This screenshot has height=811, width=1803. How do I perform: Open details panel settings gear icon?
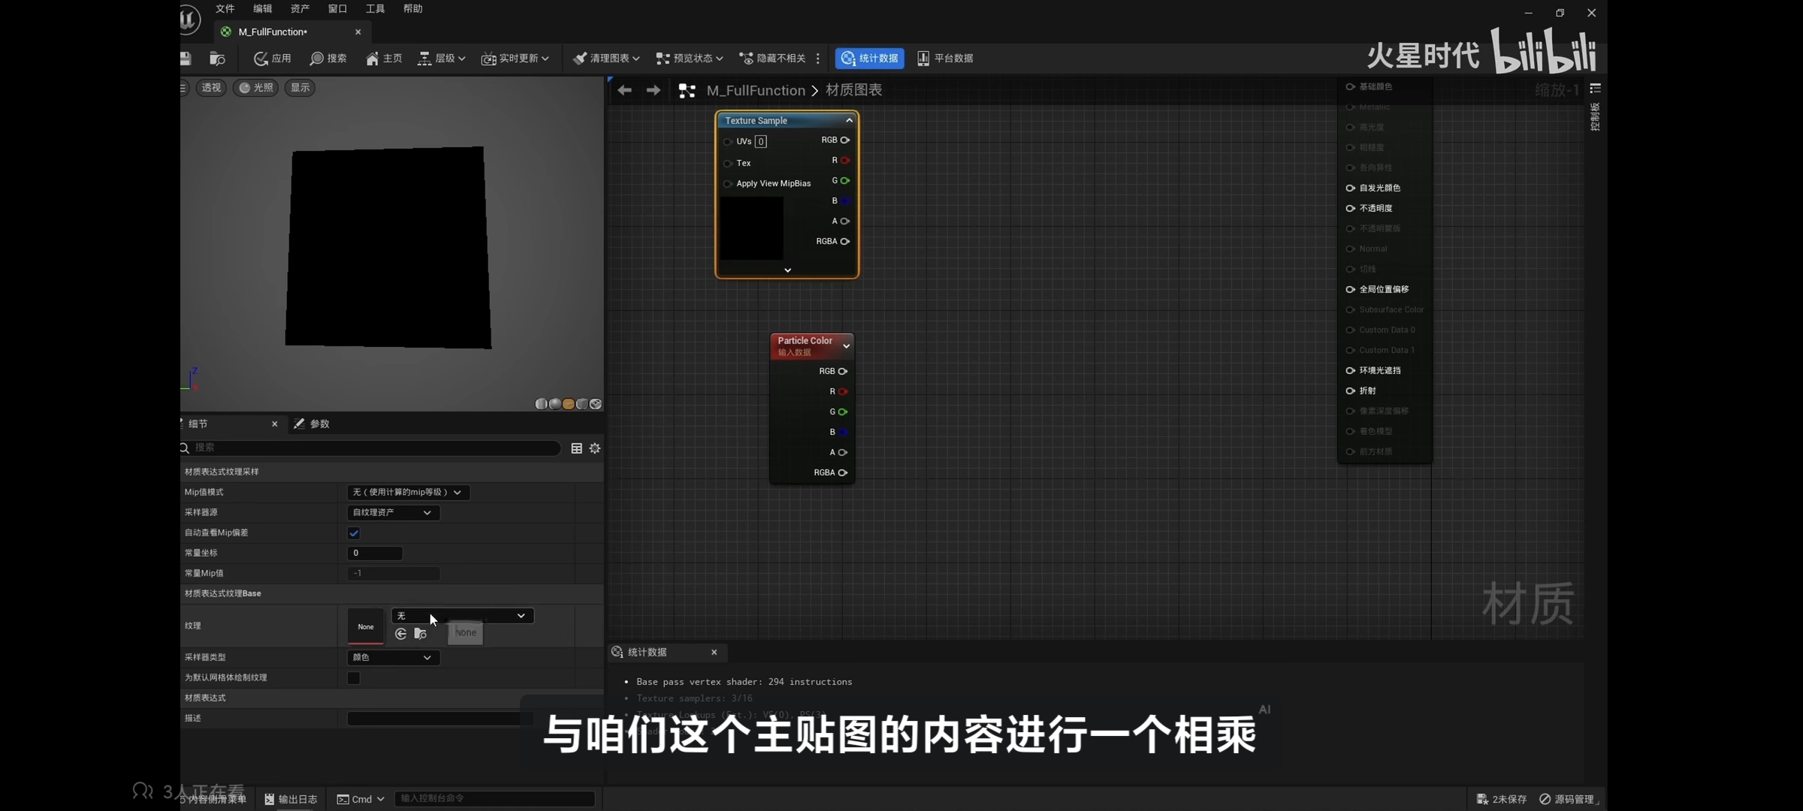tap(595, 448)
